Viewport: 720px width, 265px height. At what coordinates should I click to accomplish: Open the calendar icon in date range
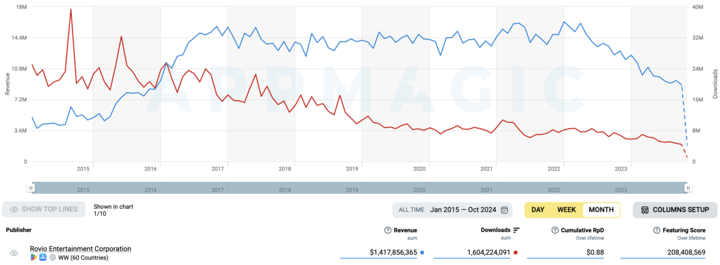pyautogui.click(x=504, y=210)
